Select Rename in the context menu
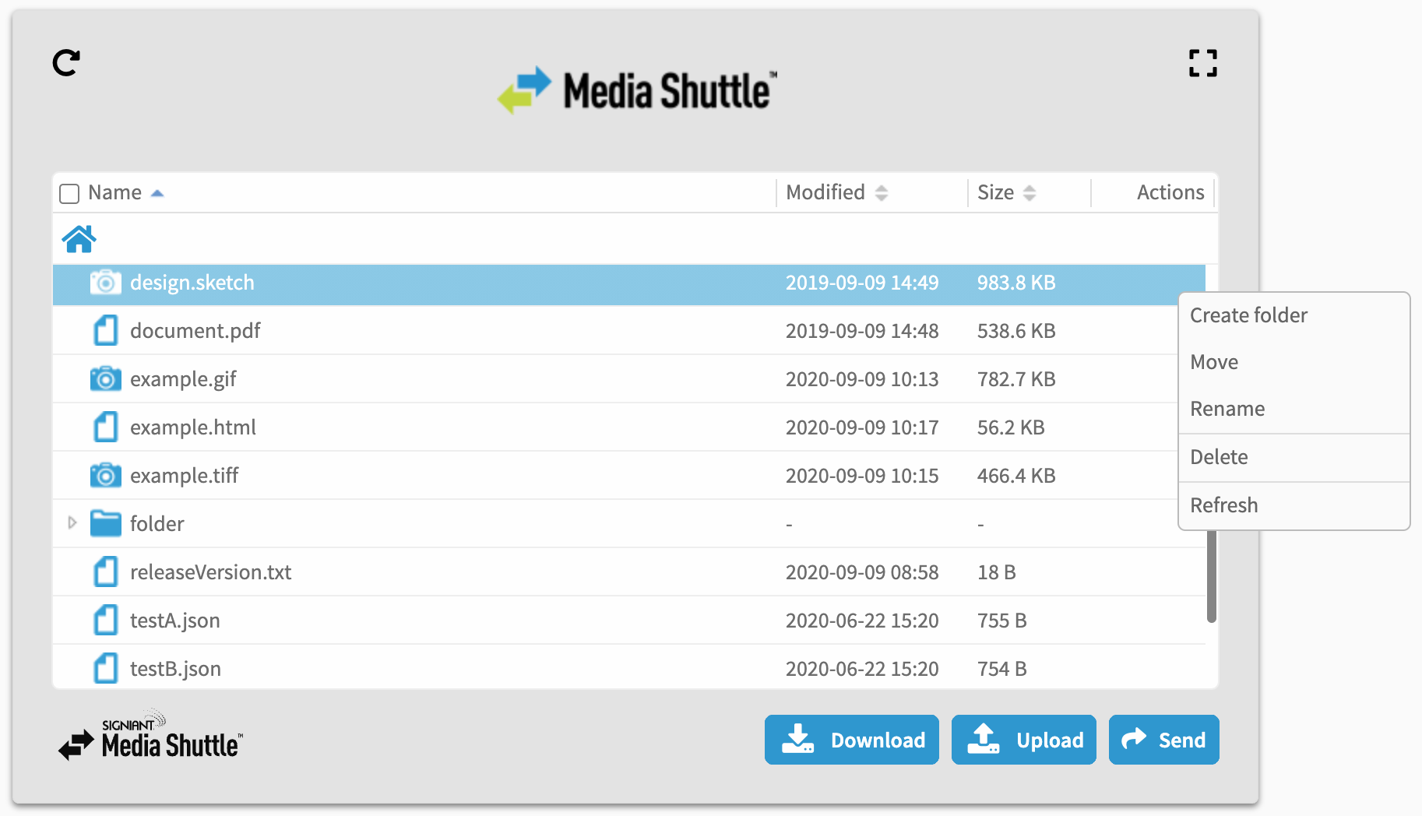Screen dimensions: 1422x816 point(1227,408)
